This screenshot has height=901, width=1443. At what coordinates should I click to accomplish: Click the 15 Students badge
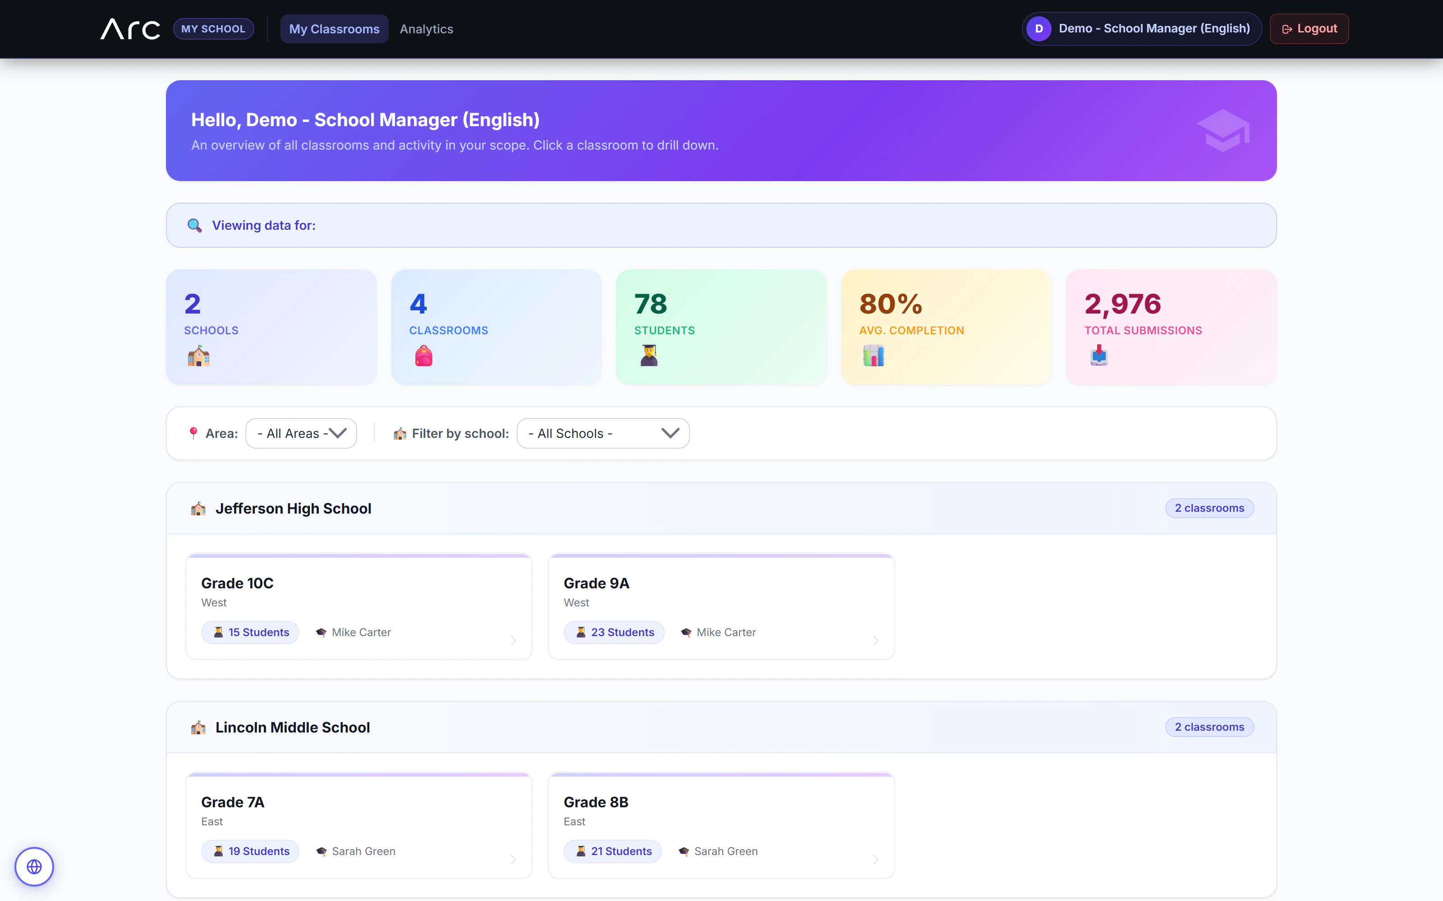pyautogui.click(x=250, y=632)
